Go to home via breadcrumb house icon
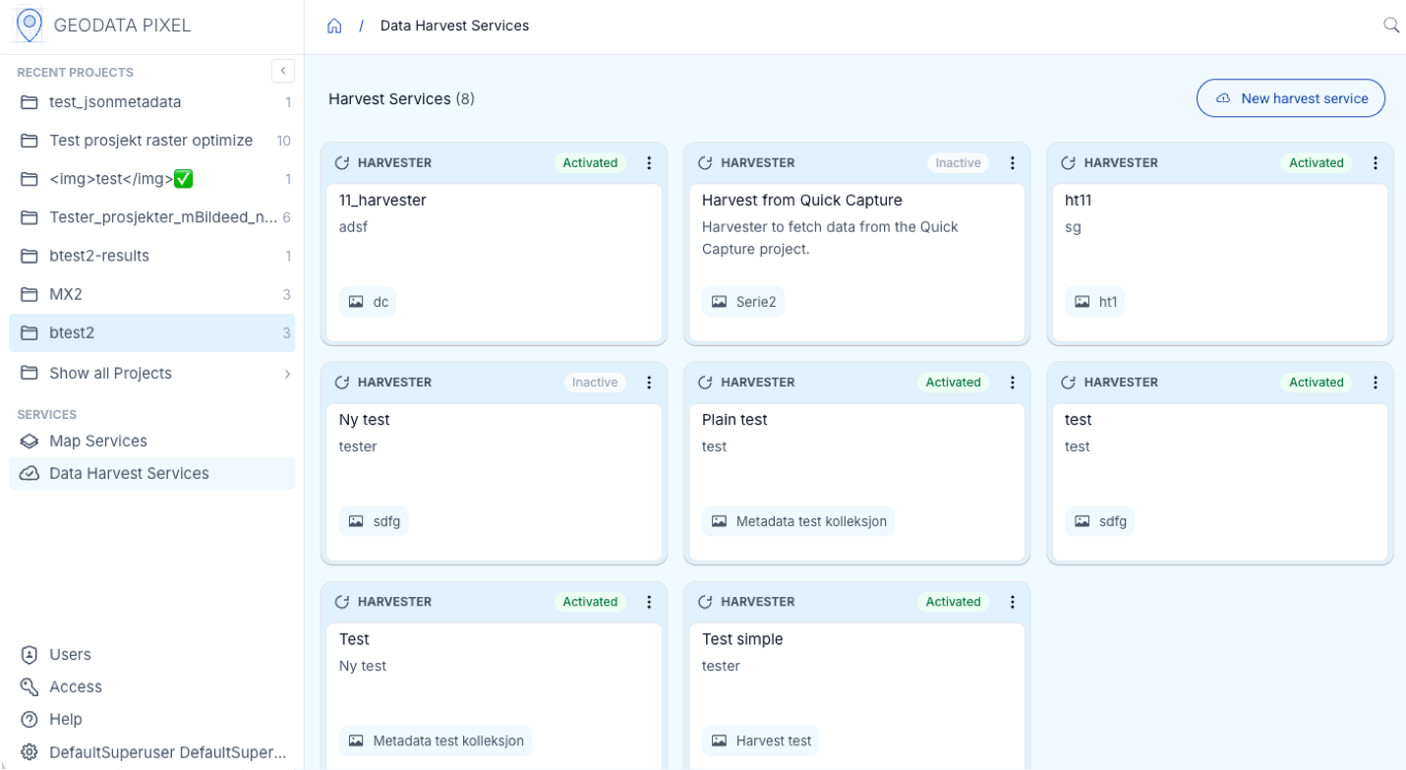 (x=334, y=26)
